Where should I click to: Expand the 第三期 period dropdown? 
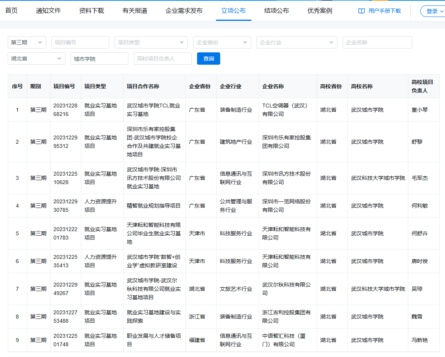(27, 42)
